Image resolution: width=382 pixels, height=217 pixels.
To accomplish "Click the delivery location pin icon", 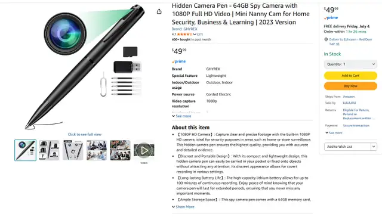I will pyautogui.click(x=326, y=39).
